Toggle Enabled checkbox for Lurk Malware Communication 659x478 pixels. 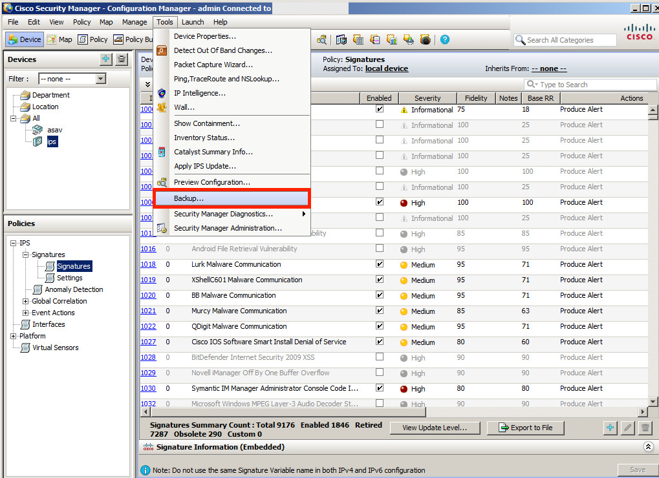pyautogui.click(x=380, y=264)
